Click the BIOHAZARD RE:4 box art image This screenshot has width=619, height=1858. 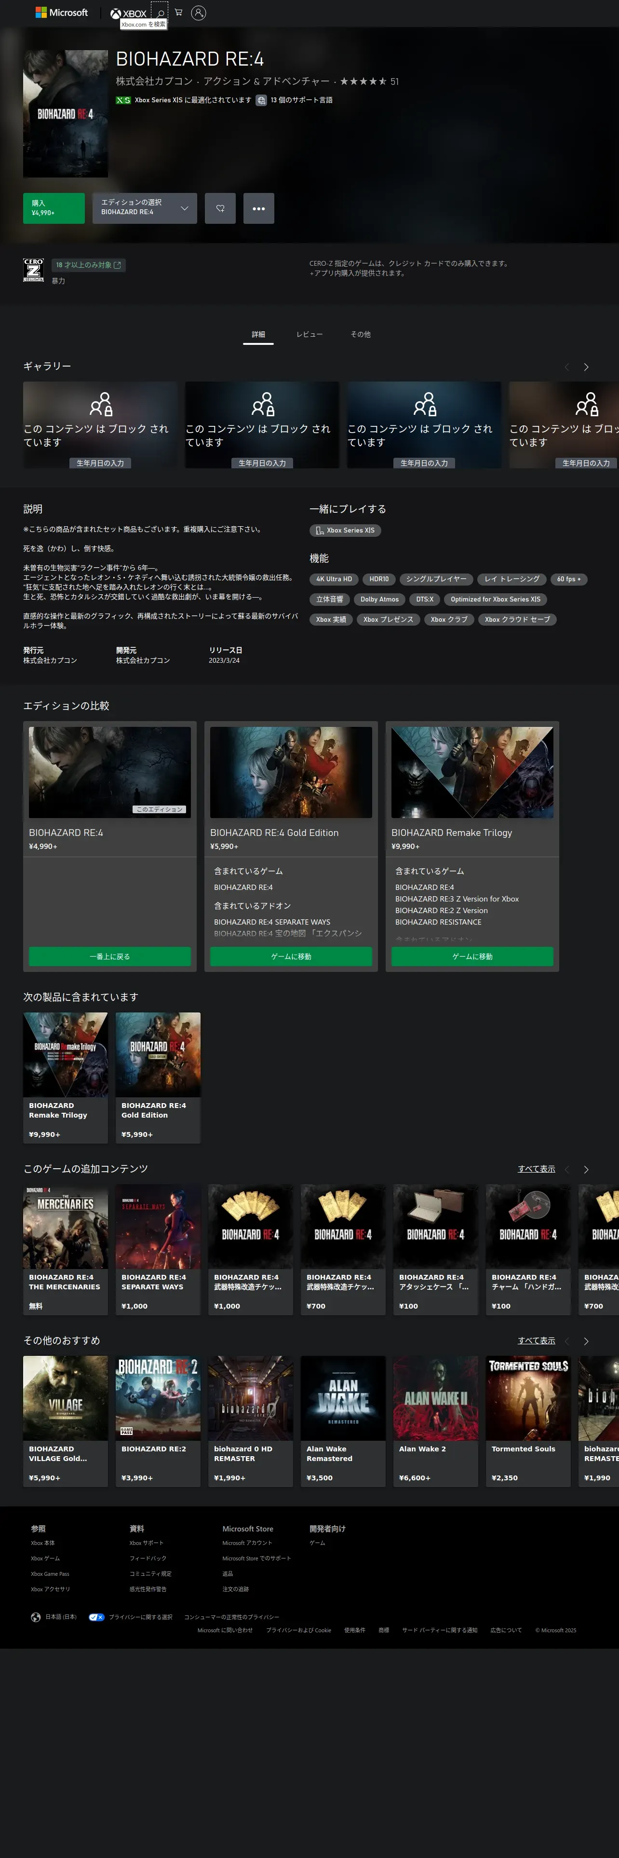point(66,114)
